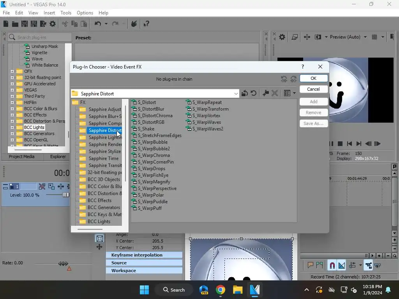399x299 pixels.
Task: Toggle Lock Envelopes to Events icon
Action: coord(369,266)
